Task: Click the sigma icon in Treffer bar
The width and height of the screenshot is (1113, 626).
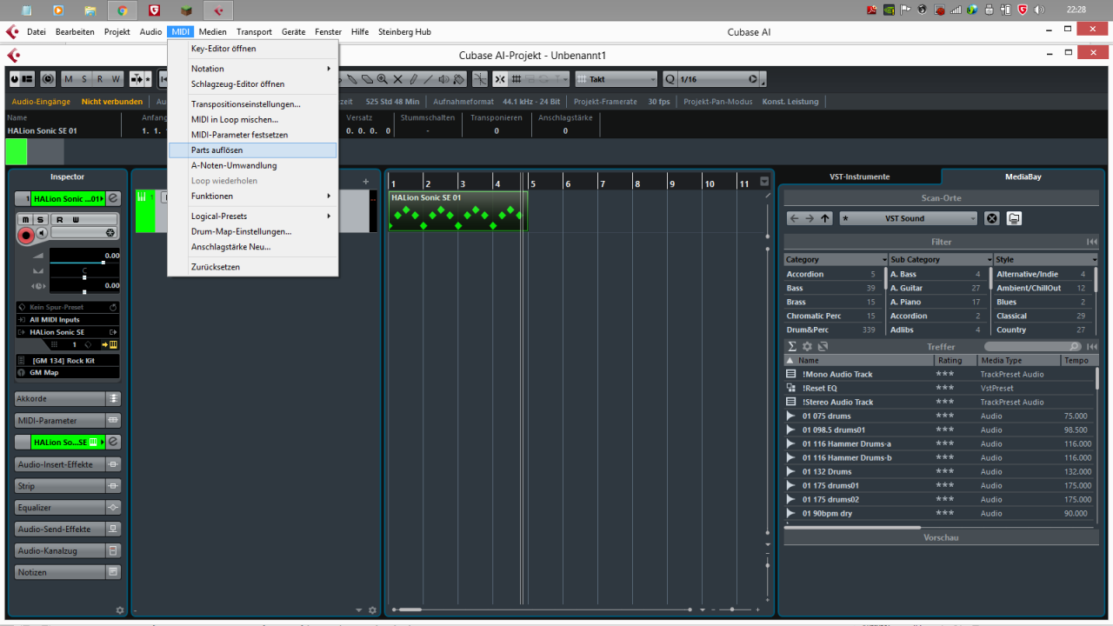Action: coord(792,346)
